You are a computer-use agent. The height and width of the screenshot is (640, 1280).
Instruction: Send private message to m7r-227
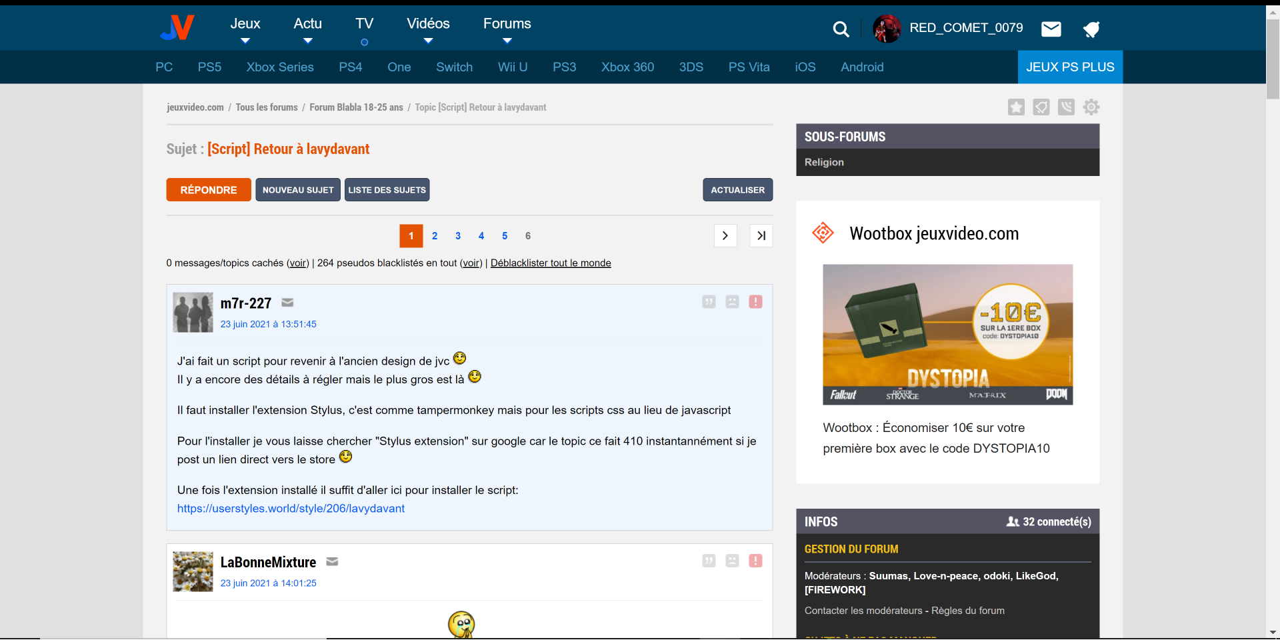pyautogui.click(x=287, y=303)
